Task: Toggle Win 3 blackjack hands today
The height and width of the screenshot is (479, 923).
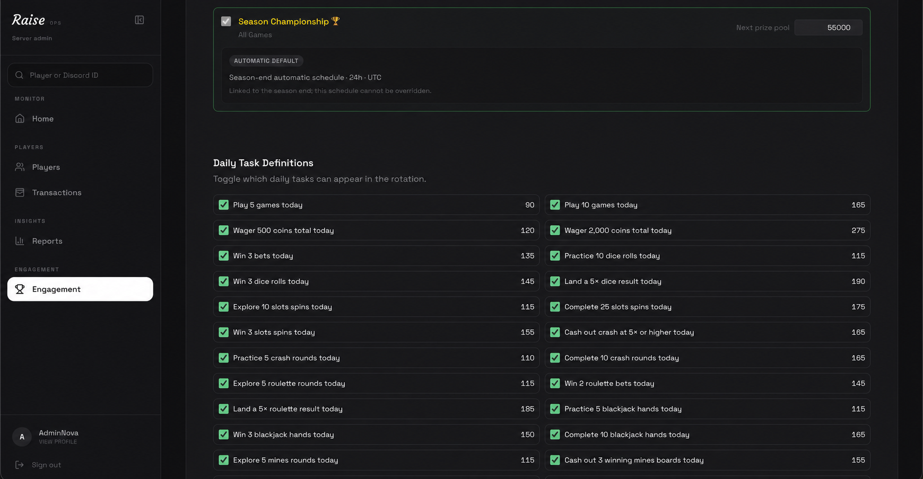Action: coord(224,434)
